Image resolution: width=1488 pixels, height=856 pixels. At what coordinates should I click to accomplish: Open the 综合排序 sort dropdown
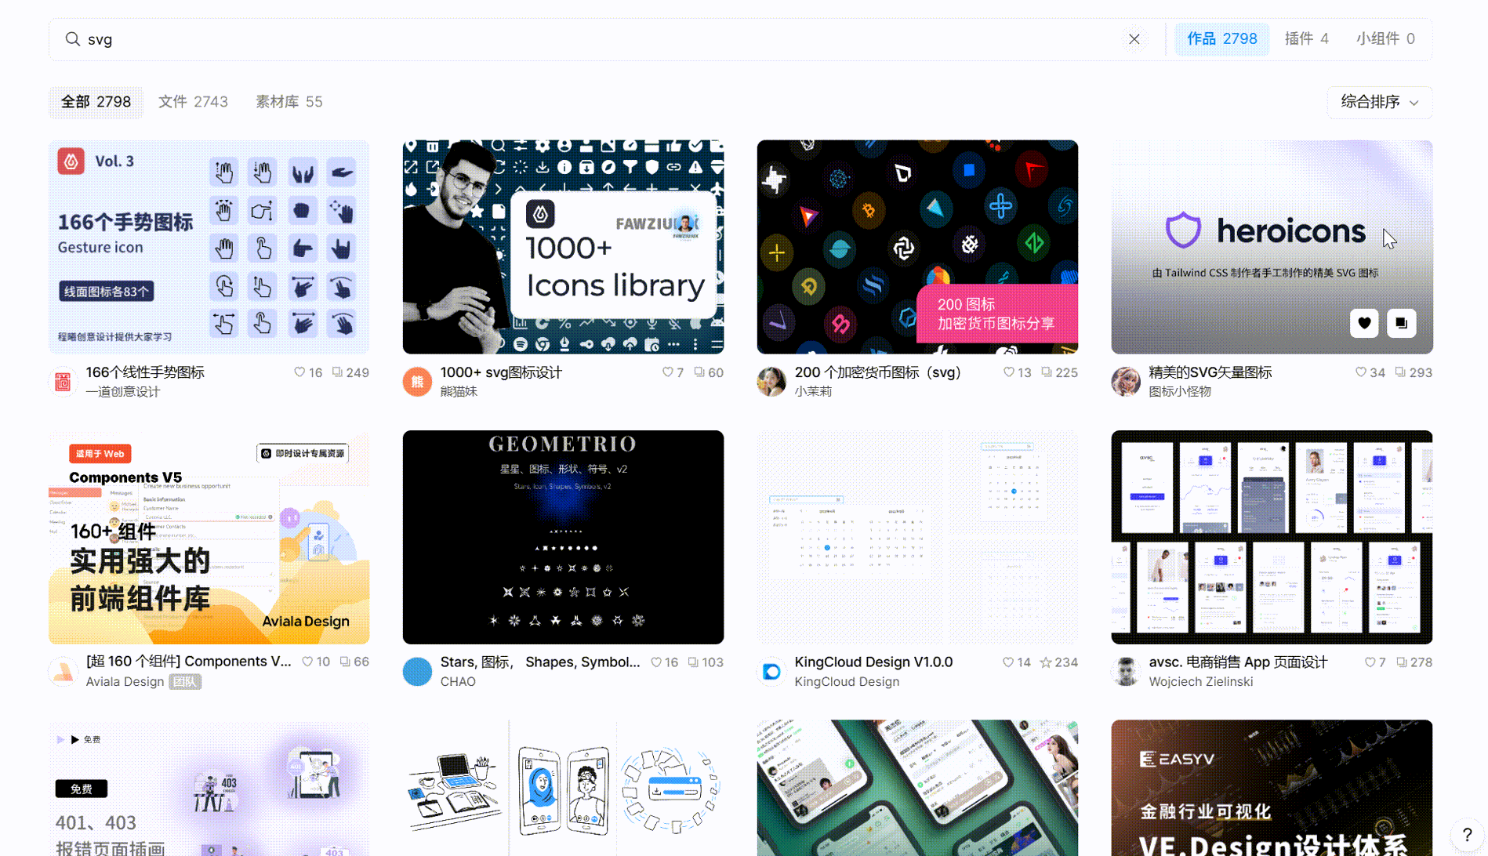tap(1380, 102)
